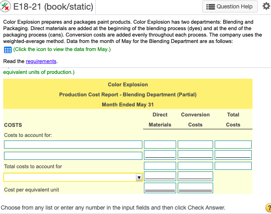Click second row Direct Materials input
The image size is (271, 214).
pyautogui.click(x=160, y=155)
